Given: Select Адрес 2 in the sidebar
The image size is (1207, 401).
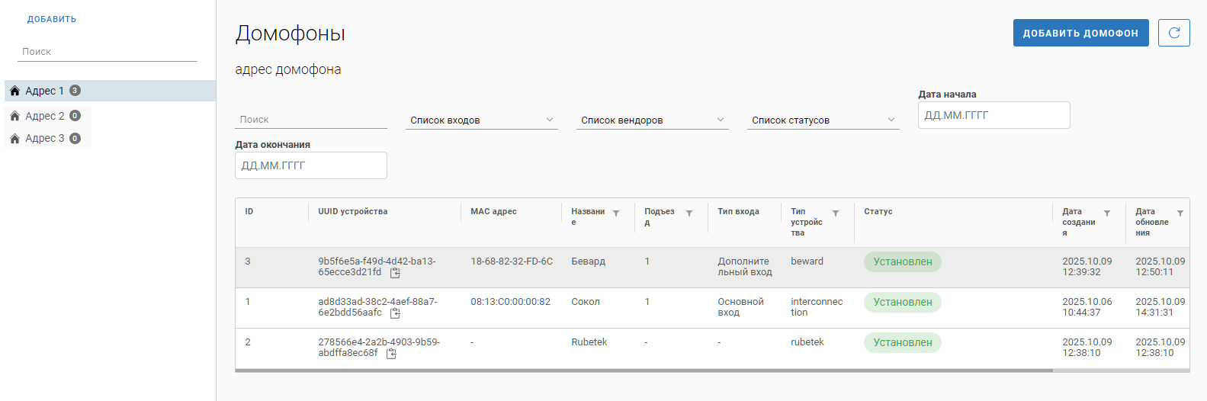Looking at the screenshot, I should click(x=44, y=116).
